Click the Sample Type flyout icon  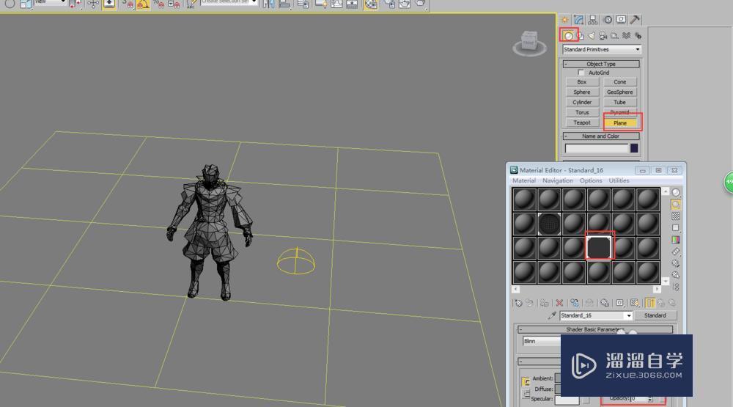tap(676, 193)
